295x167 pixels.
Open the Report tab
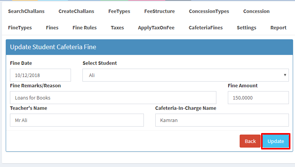(x=278, y=28)
